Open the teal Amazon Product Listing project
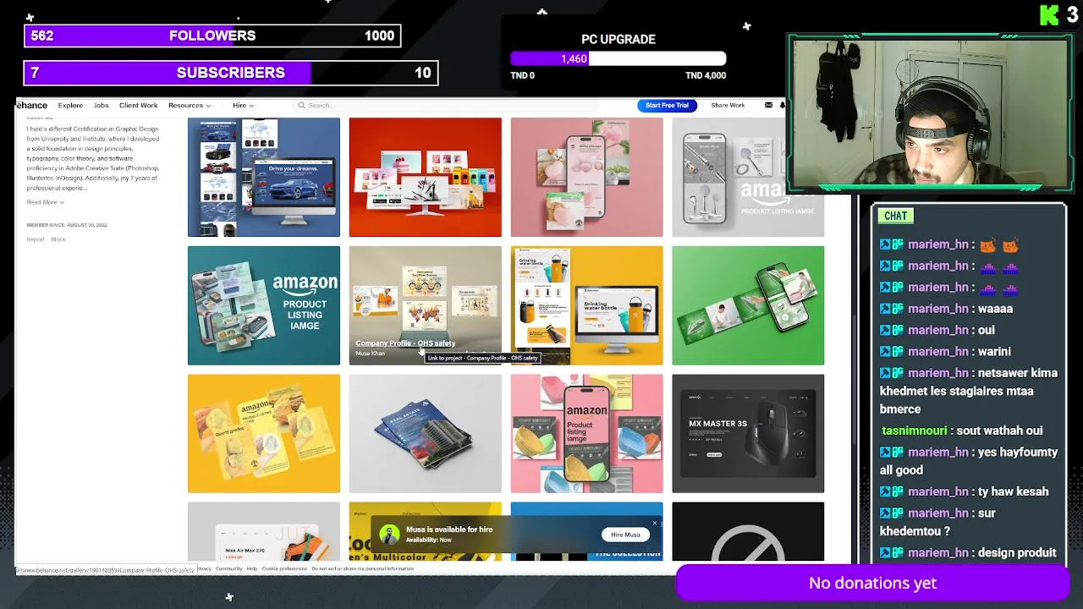Screen dimensions: 1083x609 point(264,305)
